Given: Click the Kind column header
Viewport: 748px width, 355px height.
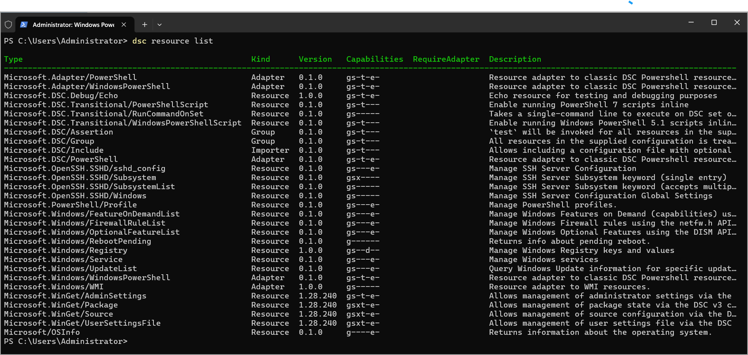Looking at the screenshot, I should 260,59.
